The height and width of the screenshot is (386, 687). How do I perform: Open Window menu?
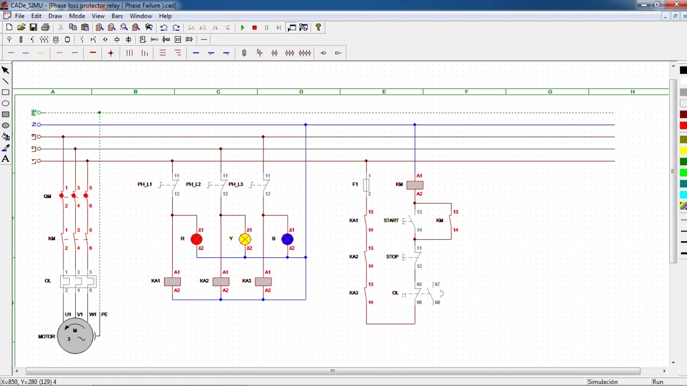coord(141,16)
